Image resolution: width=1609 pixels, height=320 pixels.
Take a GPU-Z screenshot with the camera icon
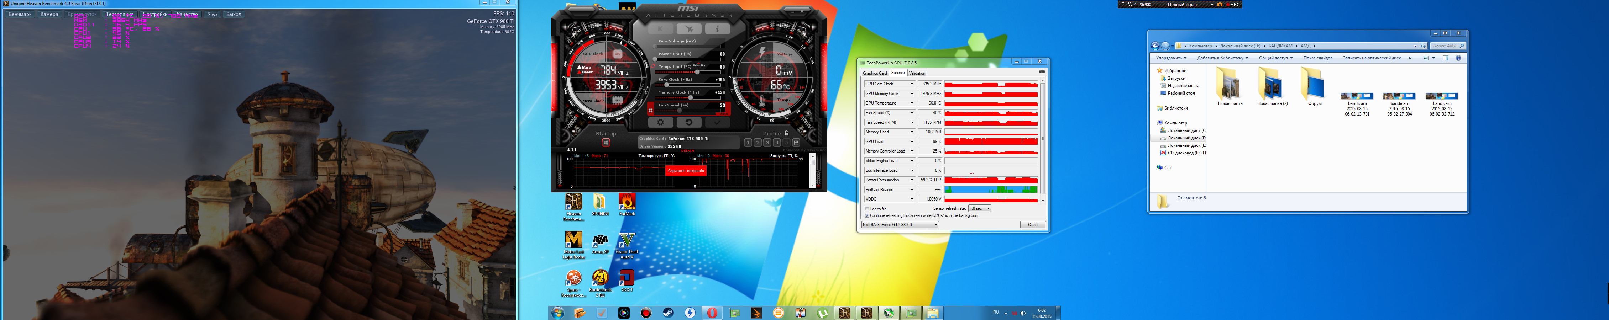pyautogui.click(x=1041, y=73)
